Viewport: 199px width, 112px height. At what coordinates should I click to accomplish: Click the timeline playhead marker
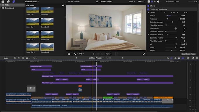[x=97, y=61]
